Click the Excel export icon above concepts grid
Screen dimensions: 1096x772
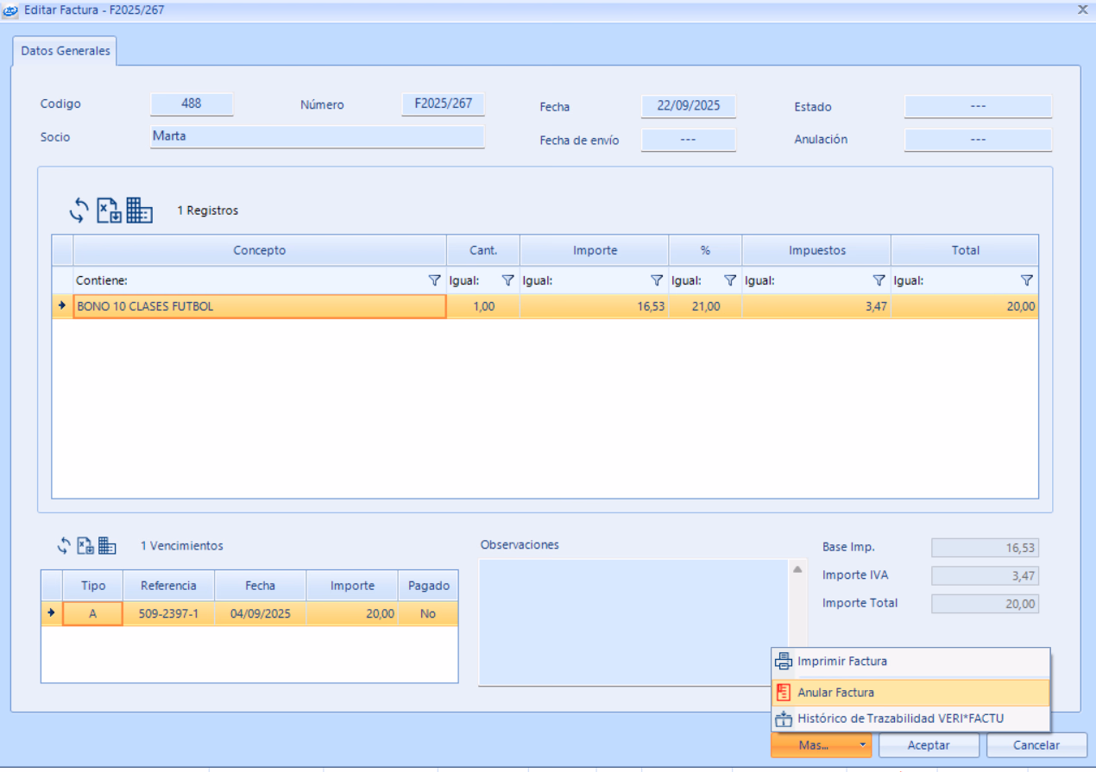(109, 210)
